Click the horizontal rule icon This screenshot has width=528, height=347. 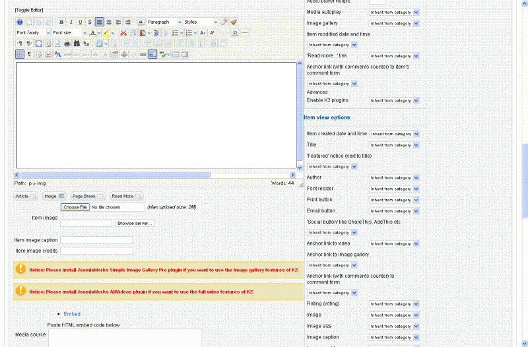tap(245, 33)
